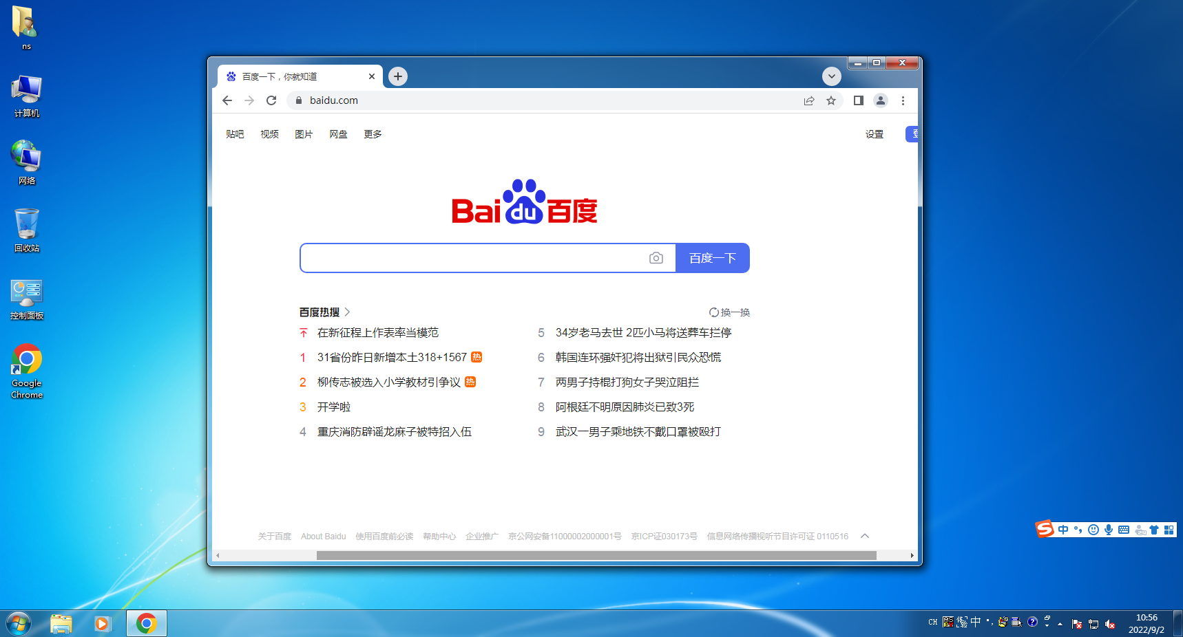The height and width of the screenshot is (637, 1183).
Task: Click the Sogou voice input microphone
Action: [1109, 530]
